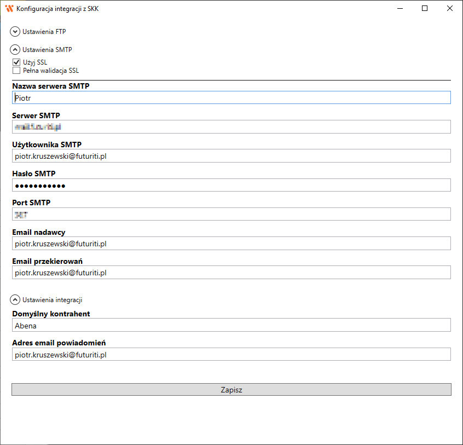Uncheck the Użyj SSL checkbox

click(16, 62)
